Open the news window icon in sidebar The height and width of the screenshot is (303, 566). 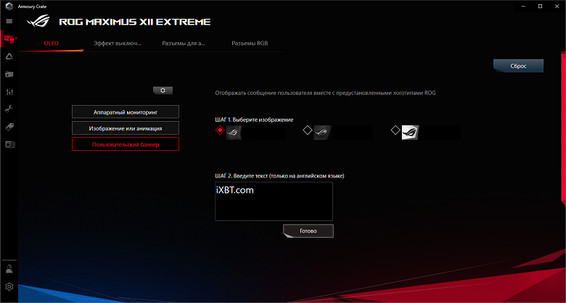click(9, 145)
